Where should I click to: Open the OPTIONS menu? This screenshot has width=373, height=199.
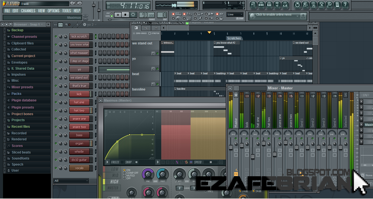[x=53, y=11]
